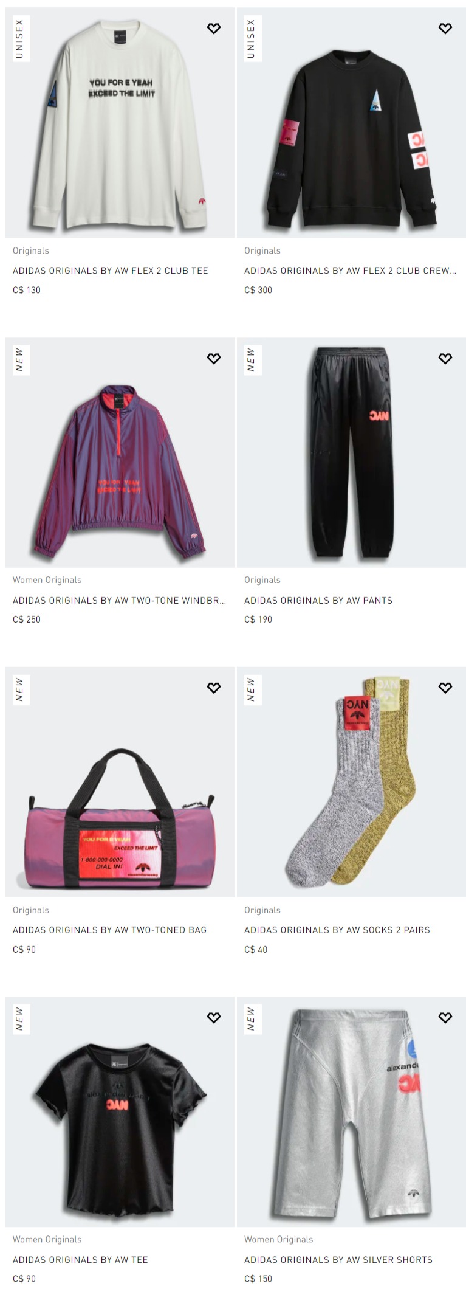Favorite the Flex 2 Club Crew sweatshirt
This screenshot has width=466, height=1306.
coord(445,29)
